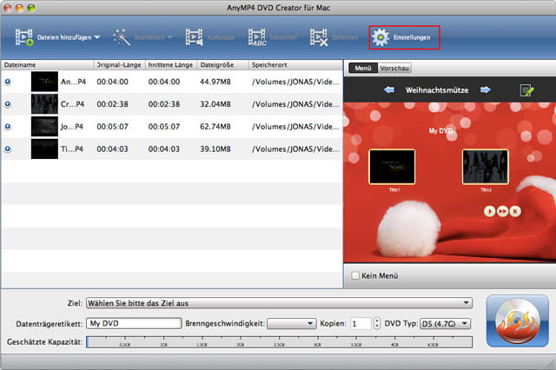Click the Kopien stepper arrows

(376, 323)
